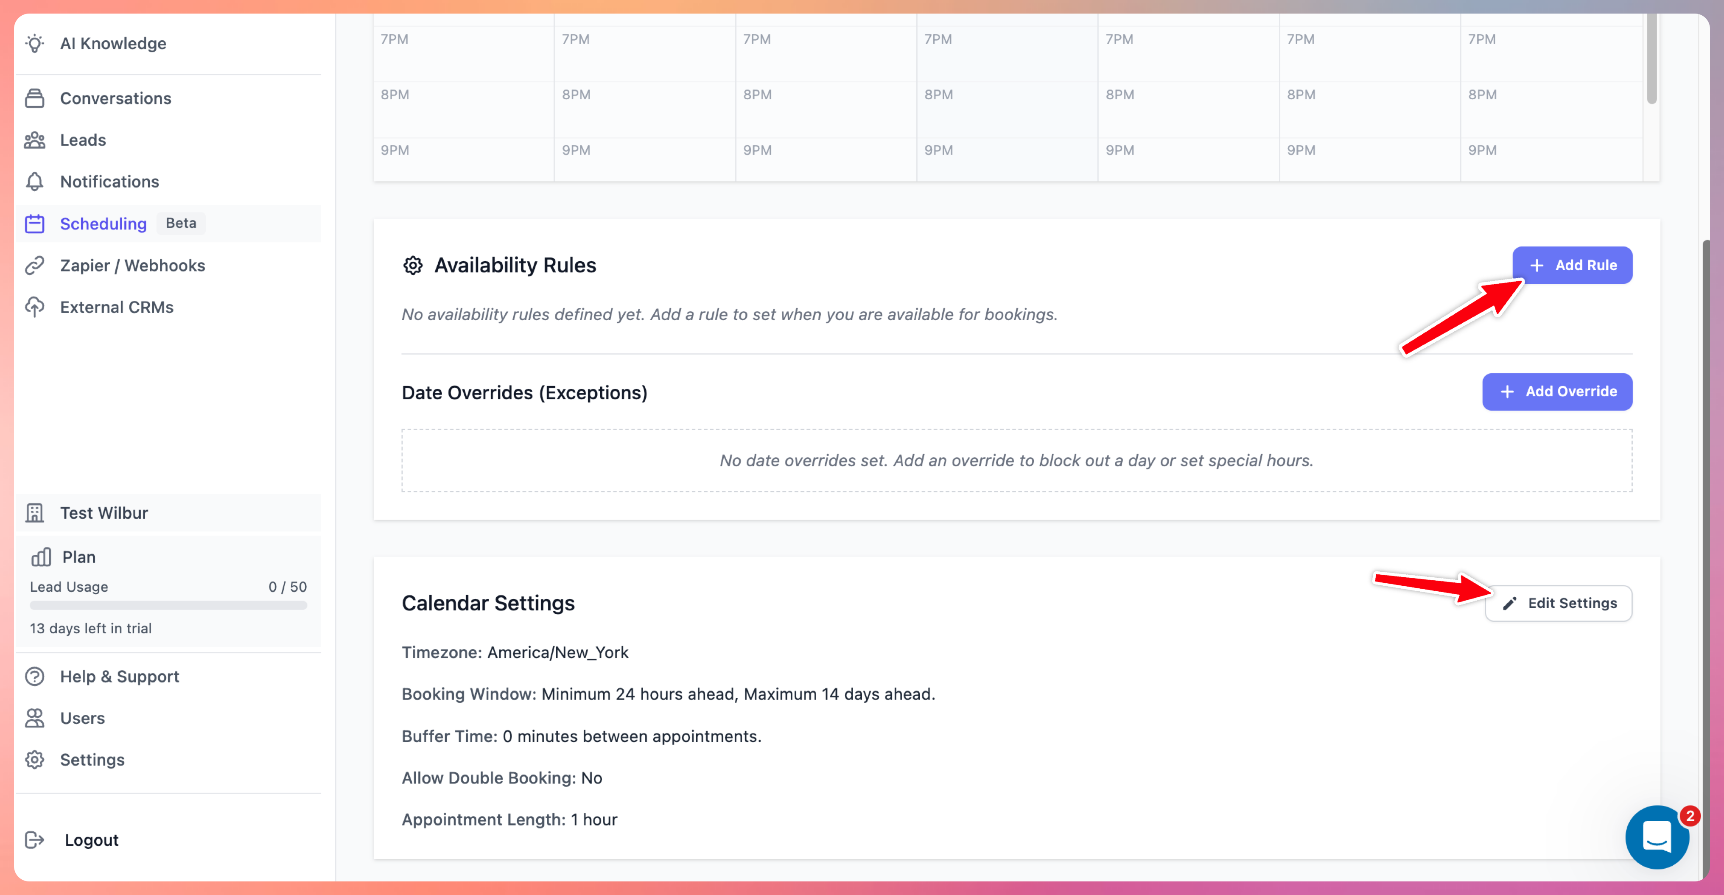Click the Test Wilbur building icon
Screen dimensions: 1724x895
36,513
